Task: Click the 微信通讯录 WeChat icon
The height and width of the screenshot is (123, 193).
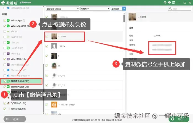Action: (x=8, y=81)
